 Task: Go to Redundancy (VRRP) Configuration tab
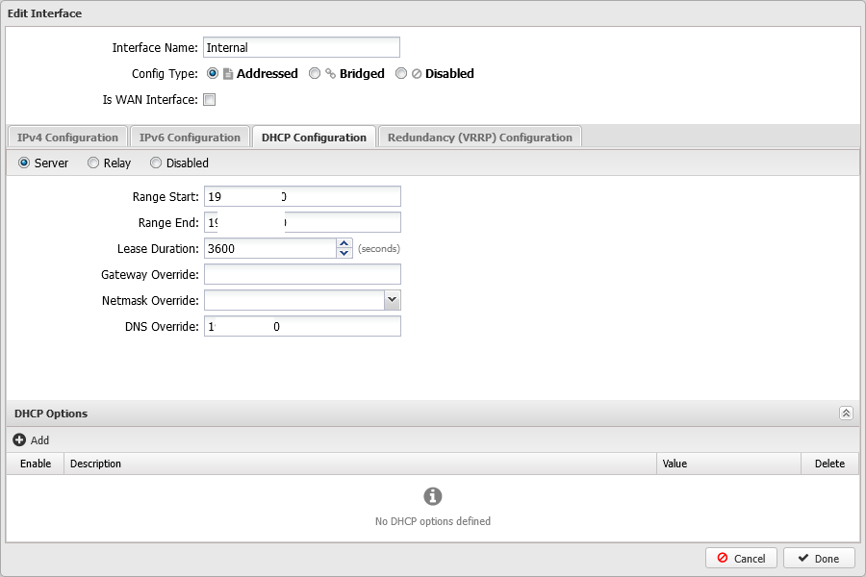479,138
